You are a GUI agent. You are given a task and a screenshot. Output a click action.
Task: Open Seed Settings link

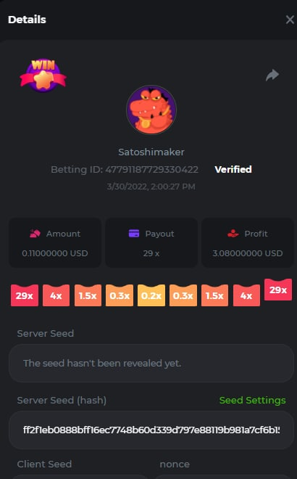coord(253,400)
